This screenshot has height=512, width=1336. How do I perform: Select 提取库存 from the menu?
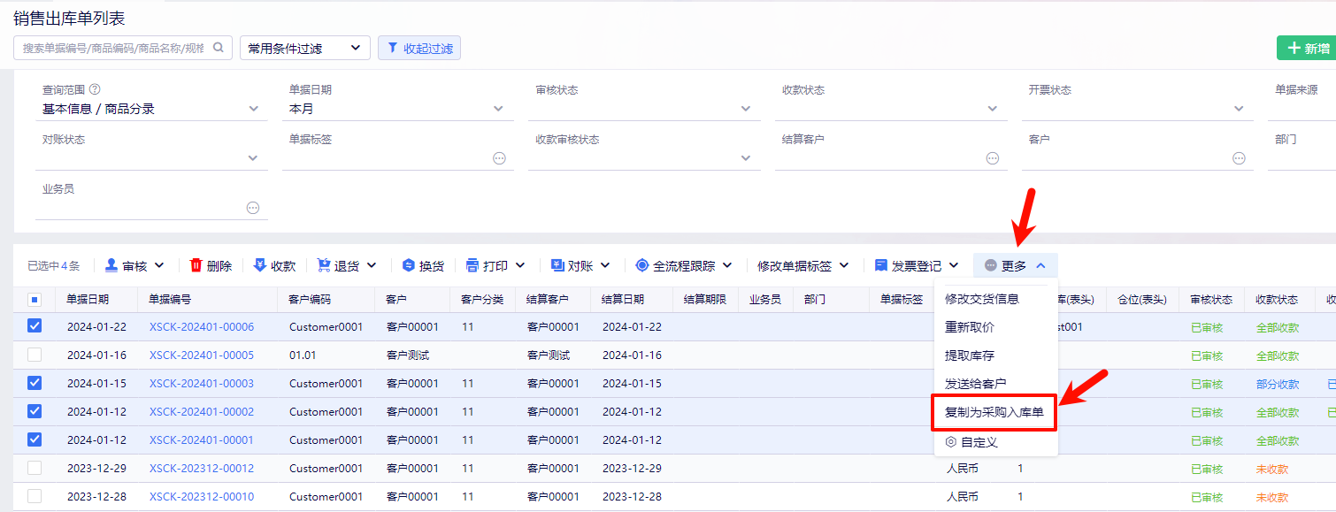click(x=970, y=355)
